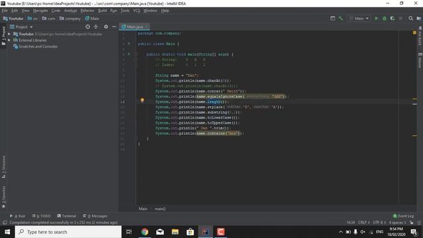The width and height of the screenshot is (423, 238).
Task: Click the 14:34 caret position in status bar
Action: tap(350, 223)
